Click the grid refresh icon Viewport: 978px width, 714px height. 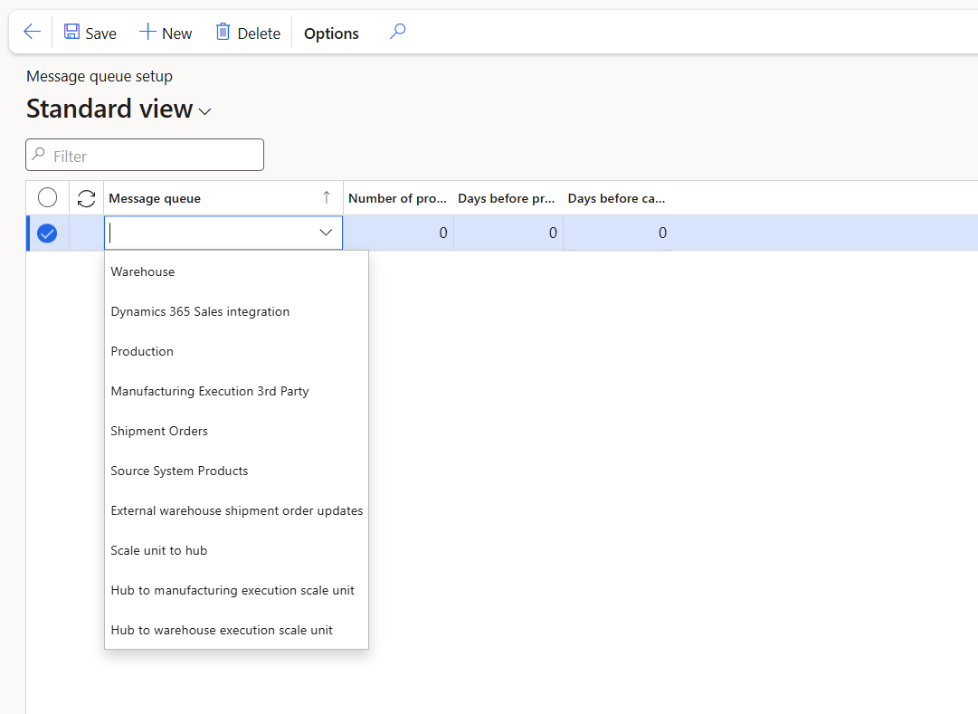pyautogui.click(x=87, y=198)
